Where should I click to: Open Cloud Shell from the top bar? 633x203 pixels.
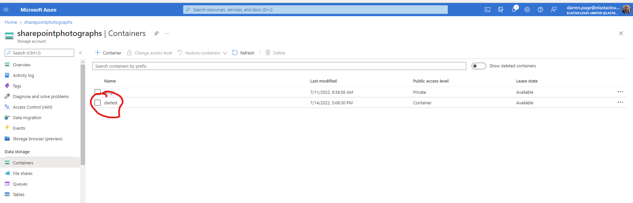[487, 10]
